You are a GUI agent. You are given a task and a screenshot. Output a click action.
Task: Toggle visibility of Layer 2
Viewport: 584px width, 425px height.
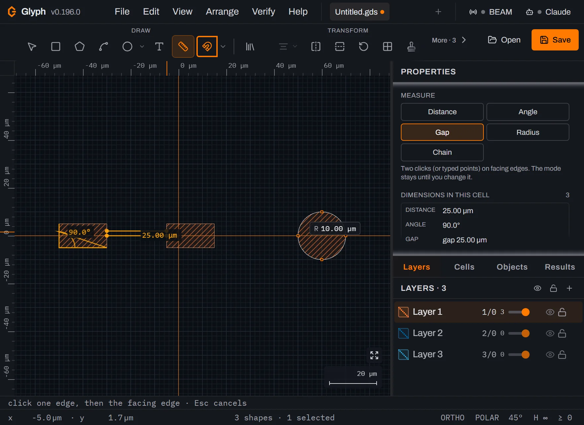click(x=550, y=333)
